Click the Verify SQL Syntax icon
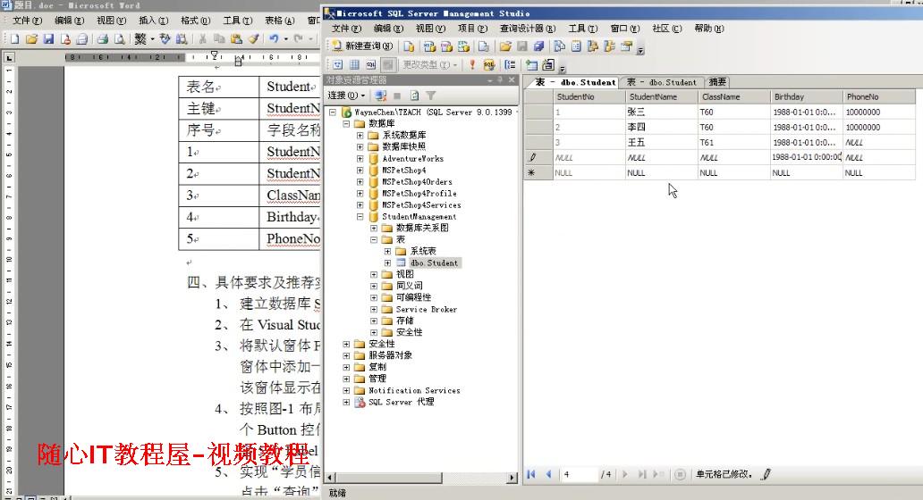Image resolution: width=923 pixels, height=500 pixels. [x=489, y=65]
